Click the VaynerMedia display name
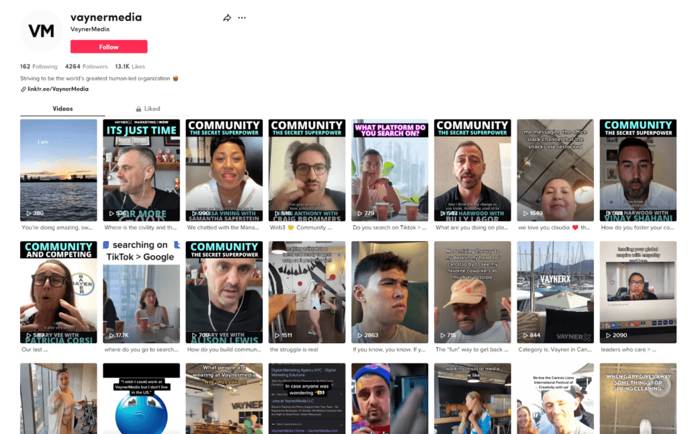Screen dimensions: 688x434 click(x=90, y=30)
